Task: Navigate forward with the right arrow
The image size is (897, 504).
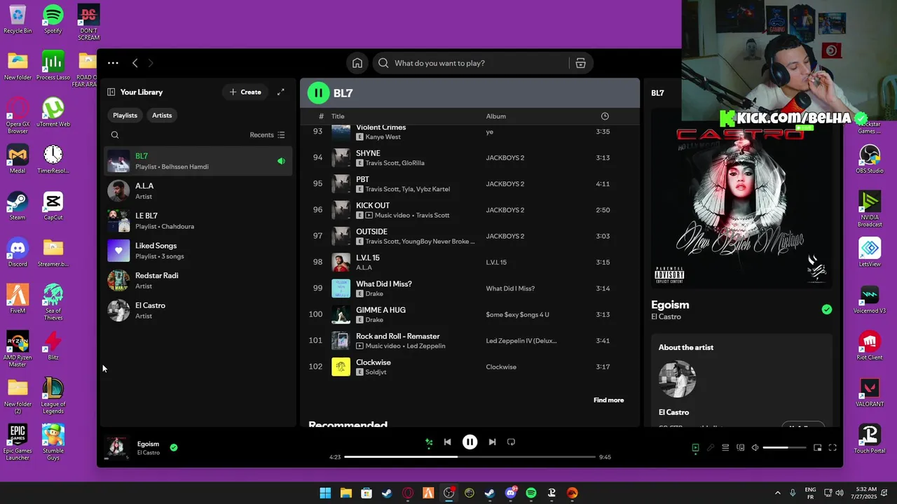Action: 150,63
